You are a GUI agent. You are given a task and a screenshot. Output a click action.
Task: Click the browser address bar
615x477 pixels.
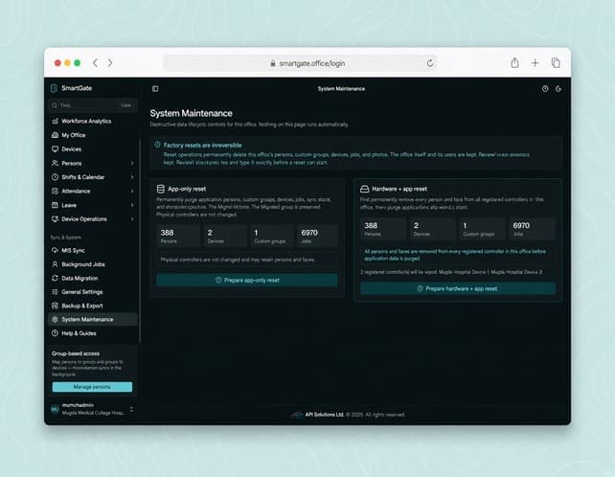click(x=301, y=63)
